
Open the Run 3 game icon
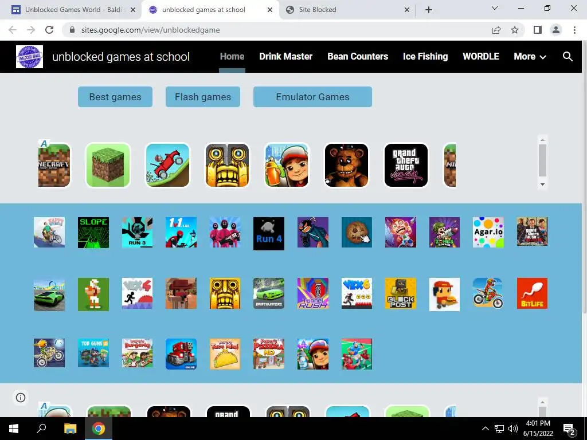[138, 233]
